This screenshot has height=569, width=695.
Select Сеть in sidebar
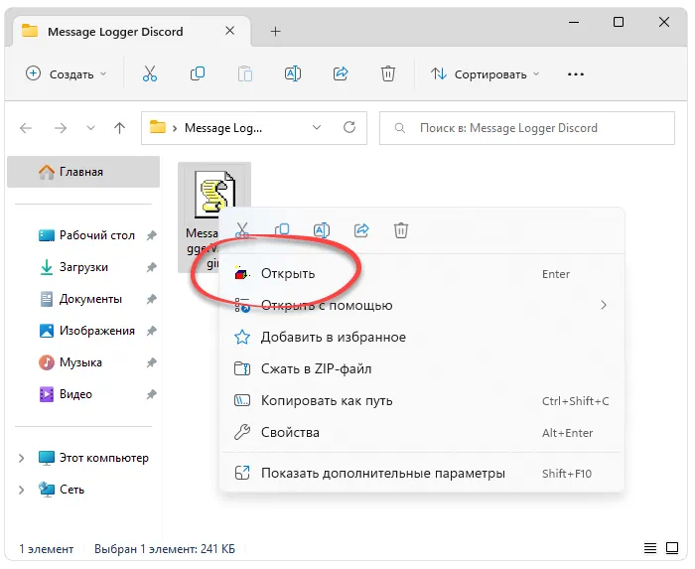tap(62, 490)
